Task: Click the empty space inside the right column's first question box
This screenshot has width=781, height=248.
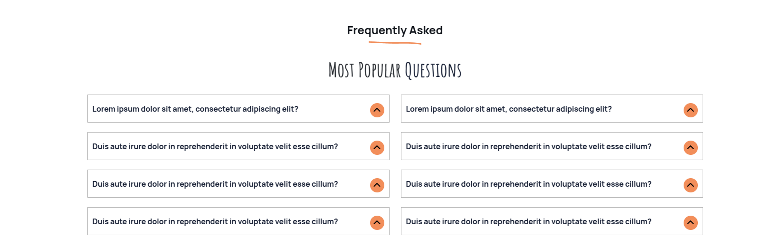Action: 646,109
